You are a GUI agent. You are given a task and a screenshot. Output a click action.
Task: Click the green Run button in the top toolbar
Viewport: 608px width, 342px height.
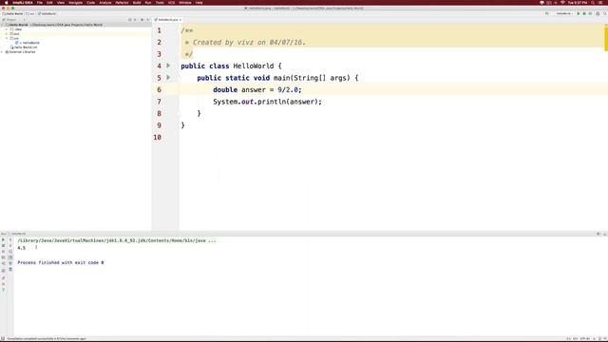click(x=579, y=13)
